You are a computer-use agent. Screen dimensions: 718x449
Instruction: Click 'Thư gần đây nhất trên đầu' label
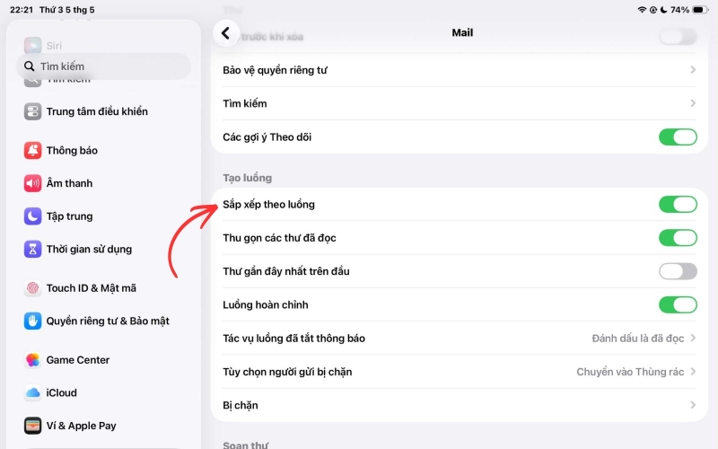point(286,271)
